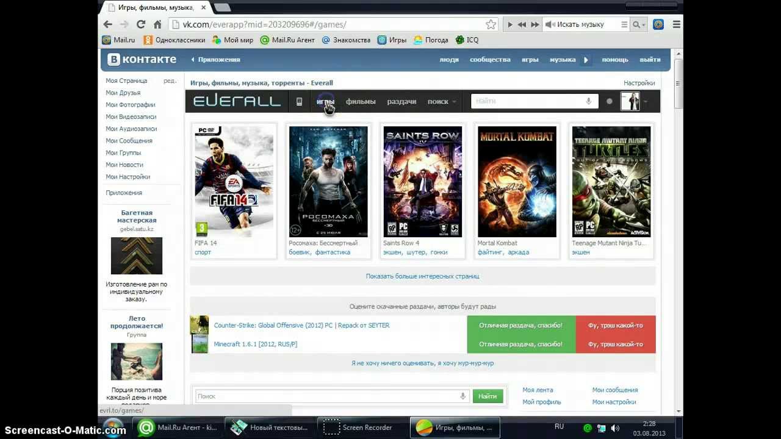Open музыка in VK top menu
The image size is (781, 439).
(x=563, y=60)
